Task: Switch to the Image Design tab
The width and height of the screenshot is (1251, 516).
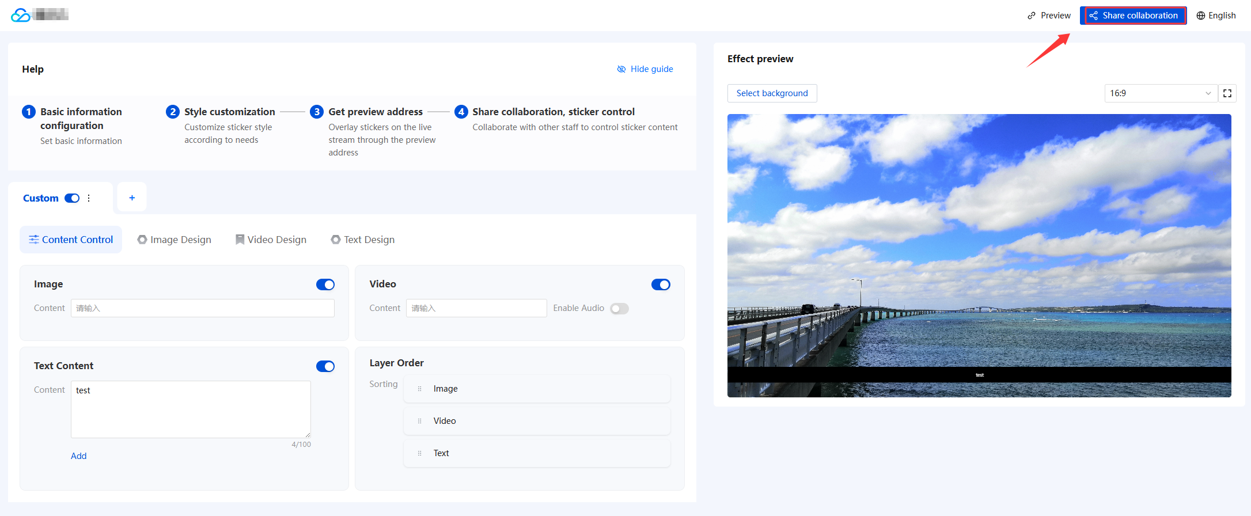Action: [175, 240]
